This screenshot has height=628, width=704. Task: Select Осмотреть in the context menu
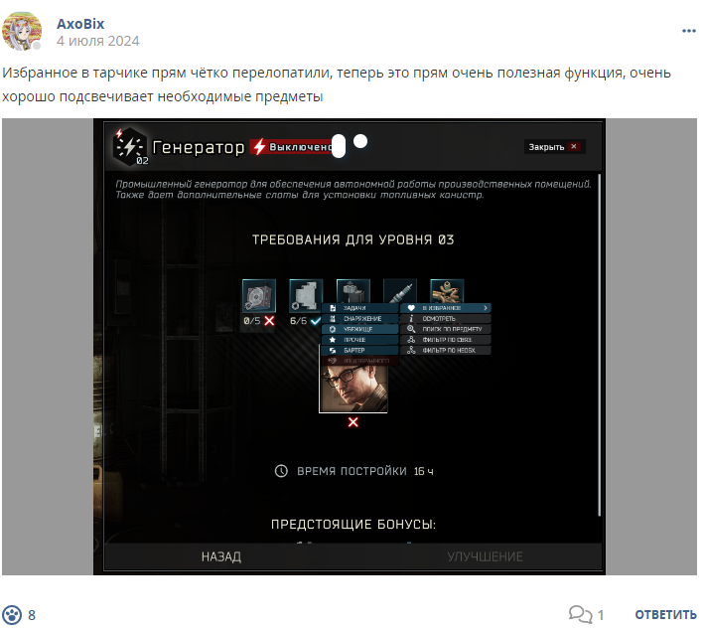pyautogui.click(x=446, y=319)
